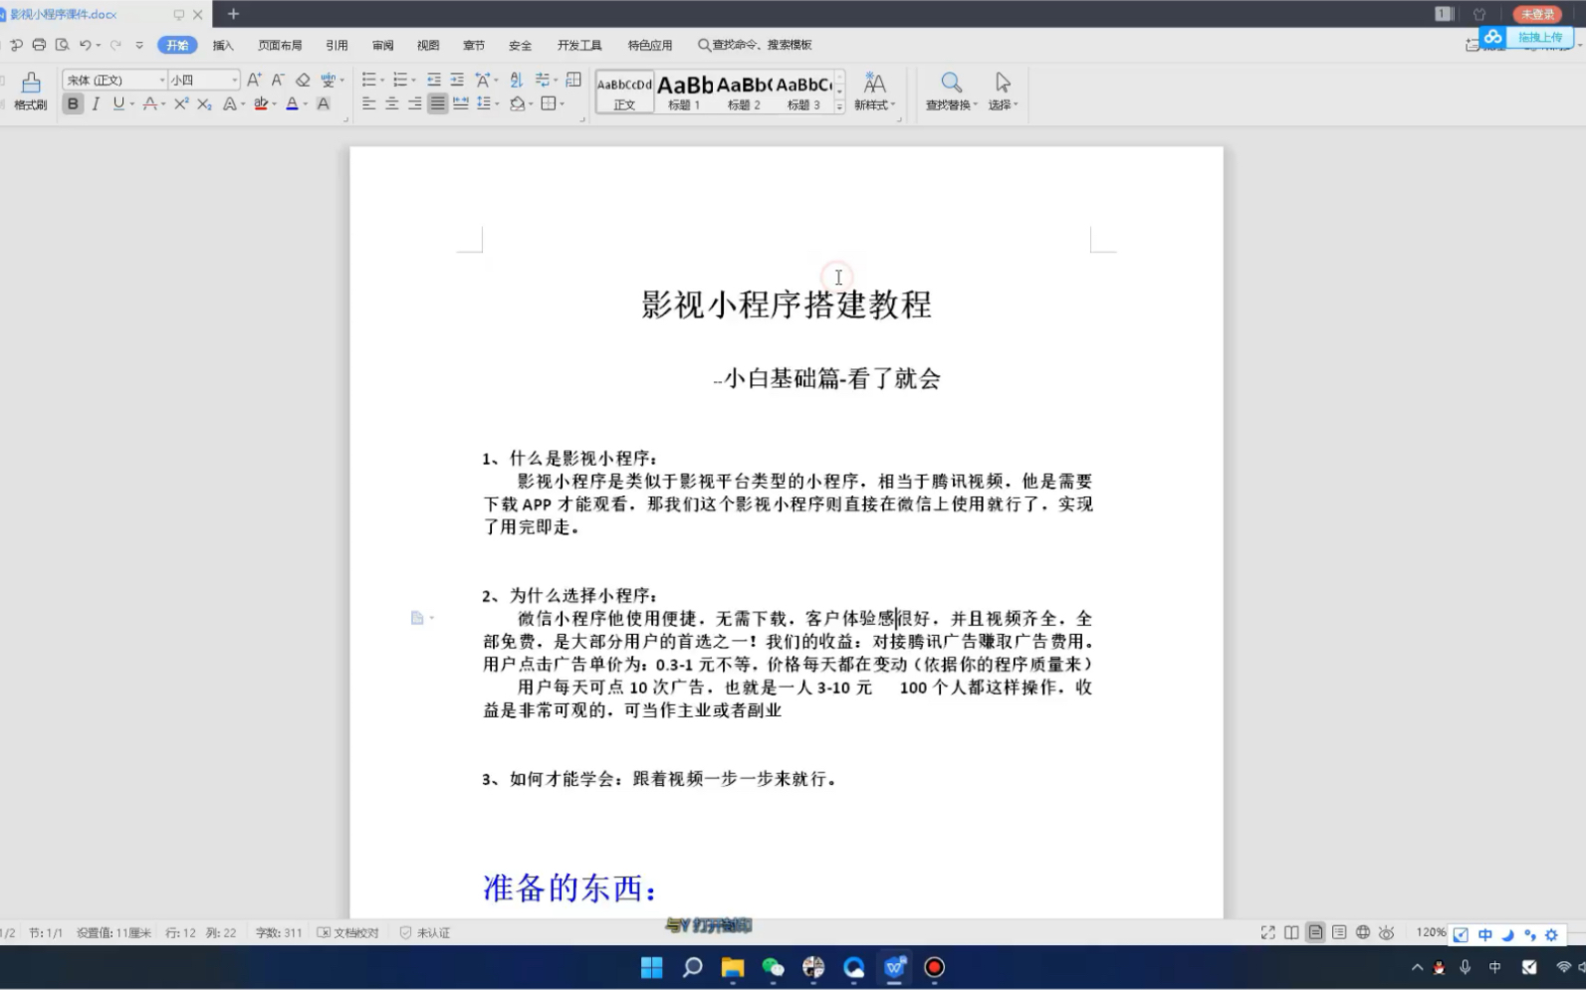Click the eye-protection mode icon in status bar
The height and width of the screenshot is (990, 1586).
click(1386, 932)
